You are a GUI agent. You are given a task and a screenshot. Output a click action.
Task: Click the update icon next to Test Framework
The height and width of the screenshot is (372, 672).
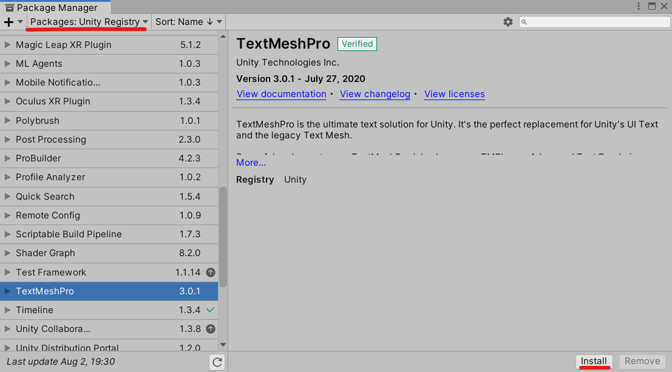tap(210, 272)
